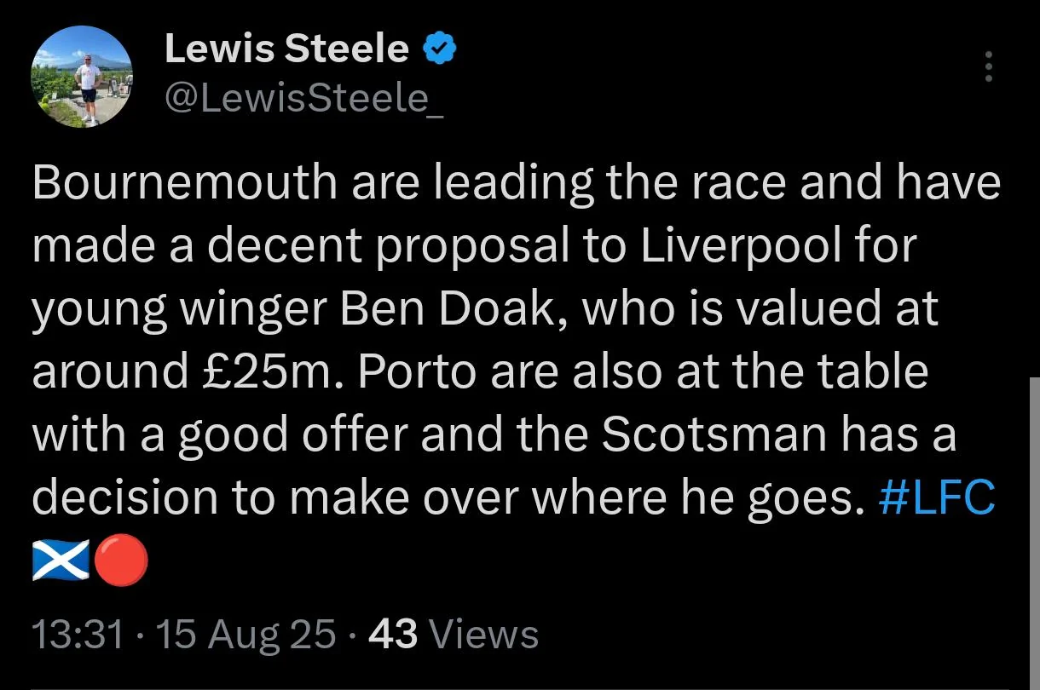Click the word Scotsman in the tweet
This screenshot has width=1040, height=690.
click(714, 435)
